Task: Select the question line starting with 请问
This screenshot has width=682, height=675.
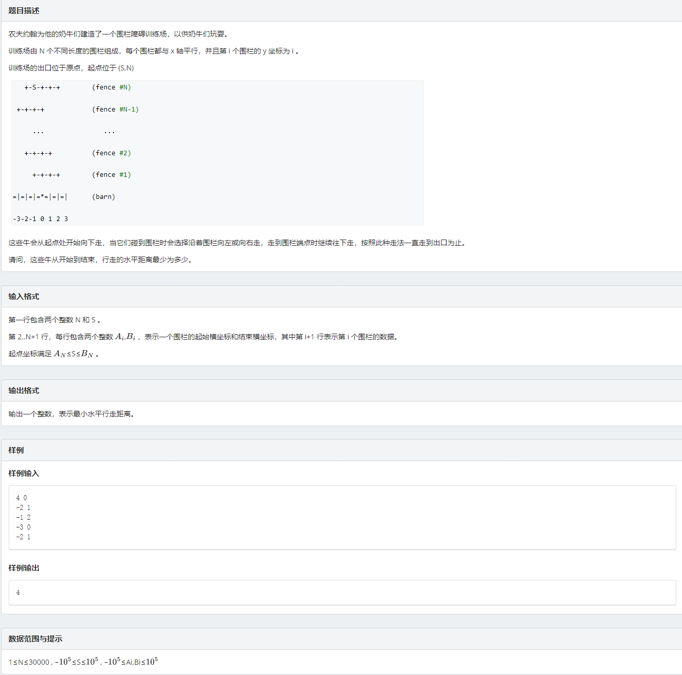Action: tap(102, 260)
